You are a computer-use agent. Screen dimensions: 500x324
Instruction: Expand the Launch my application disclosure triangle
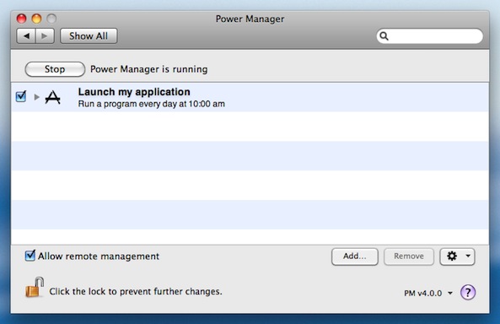tap(36, 97)
